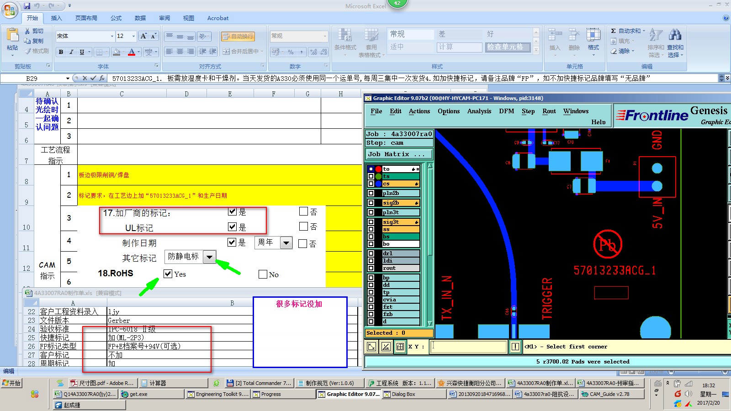This screenshot has height=411, width=731.
Task: Toggle the RoHS Yes checkbox
Action: point(168,274)
